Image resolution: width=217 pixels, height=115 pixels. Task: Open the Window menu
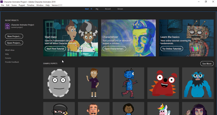pyautogui.click(x=40, y=5)
